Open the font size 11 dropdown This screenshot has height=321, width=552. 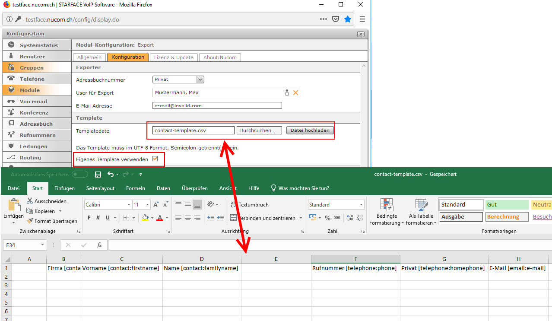tap(147, 205)
